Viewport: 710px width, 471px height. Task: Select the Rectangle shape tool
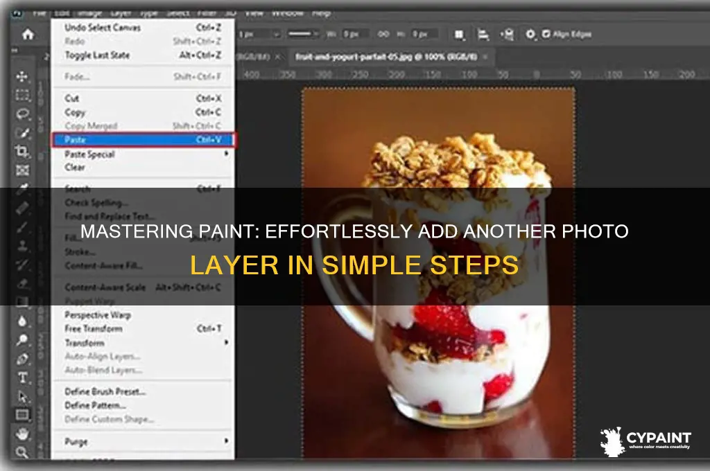coord(22,415)
